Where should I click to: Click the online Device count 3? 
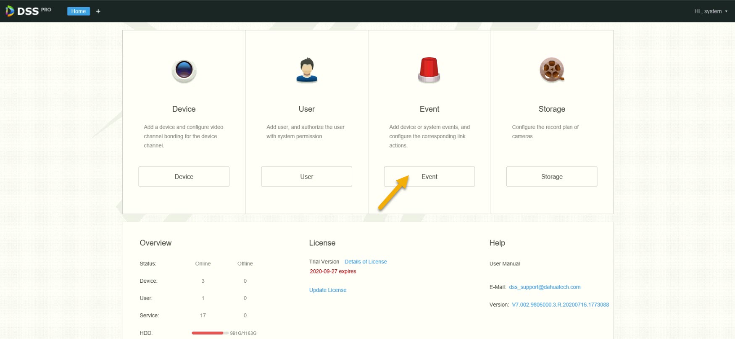pos(203,281)
